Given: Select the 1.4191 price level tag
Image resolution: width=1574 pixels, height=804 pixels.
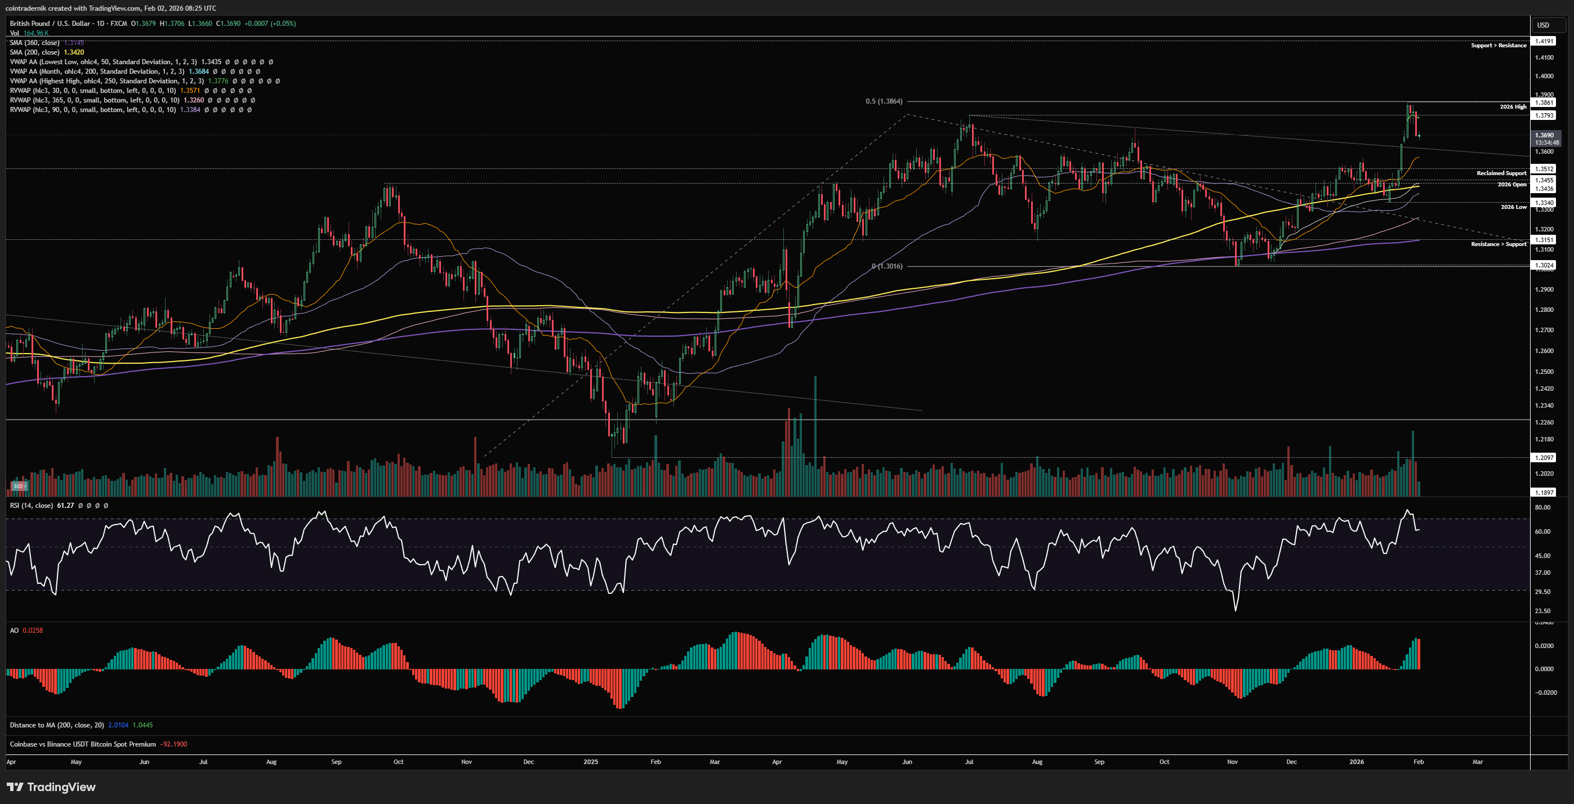Looking at the screenshot, I should tap(1545, 41).
